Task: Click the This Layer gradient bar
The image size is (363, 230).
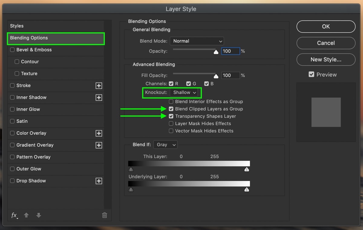Action: pyautogui.click(x=189, y=164)
